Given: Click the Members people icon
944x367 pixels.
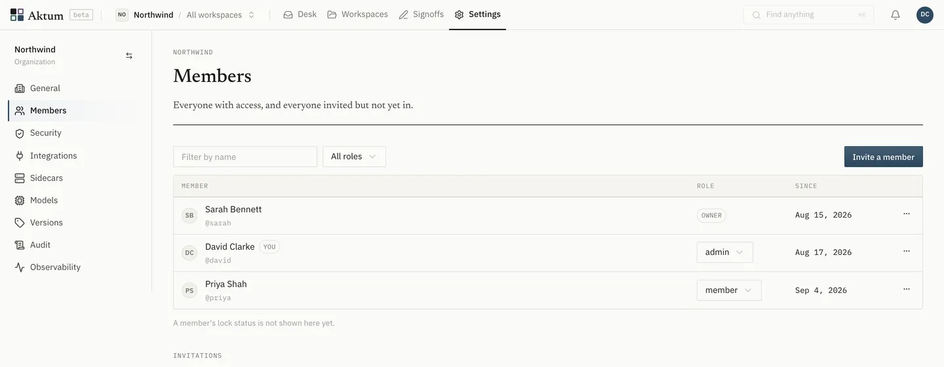Looking at the screenshot, I should (20, 111).
